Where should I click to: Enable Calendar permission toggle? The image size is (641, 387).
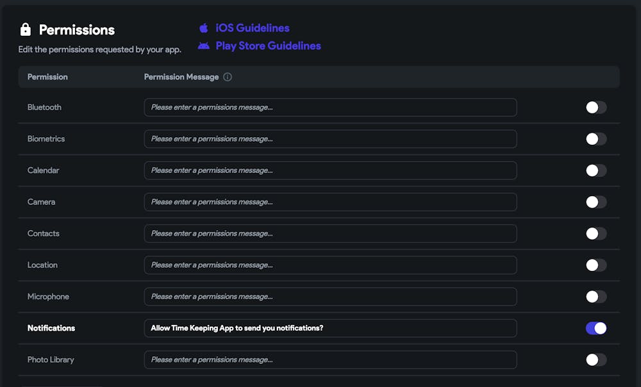[x=596, y=170]
